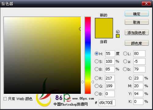Image resolution: width=153 pixels, height=110 pixels.
Task: Click the C field showing 23
Action: [x=138, y=78]
